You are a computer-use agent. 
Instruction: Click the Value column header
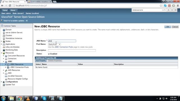tap(95, 64)
